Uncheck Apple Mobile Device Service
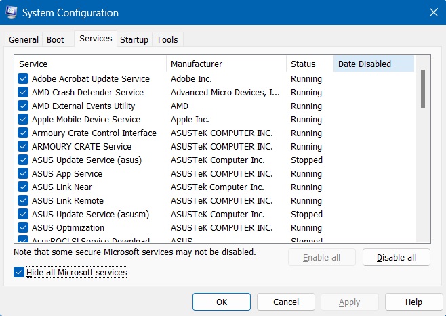 [23, 120]
